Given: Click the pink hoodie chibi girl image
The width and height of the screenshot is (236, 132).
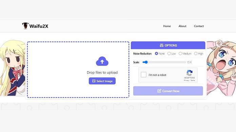Looking at the screenshot, I should (x=221, y=68).
